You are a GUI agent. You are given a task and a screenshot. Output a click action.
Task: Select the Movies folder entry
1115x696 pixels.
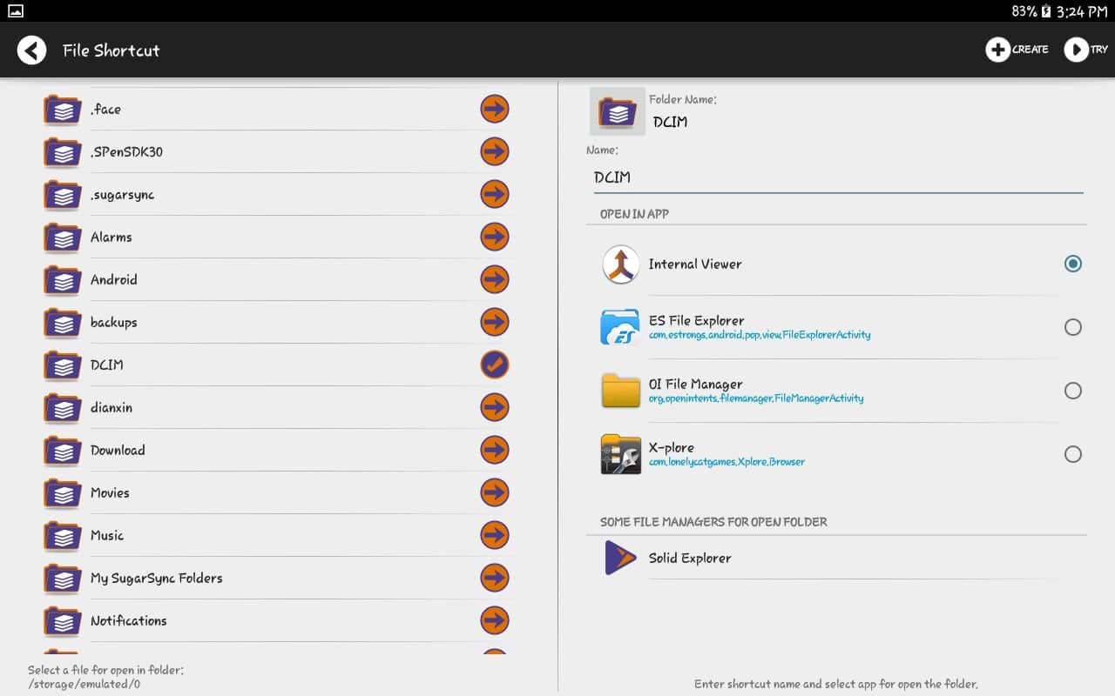point(110,492)
